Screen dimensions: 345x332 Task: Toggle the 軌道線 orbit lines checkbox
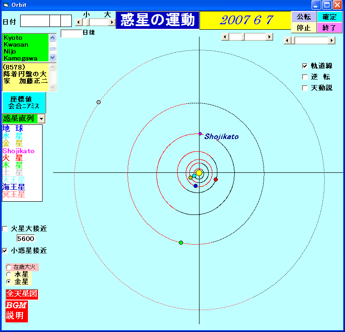pyautogui.click(x=305, y=66)
